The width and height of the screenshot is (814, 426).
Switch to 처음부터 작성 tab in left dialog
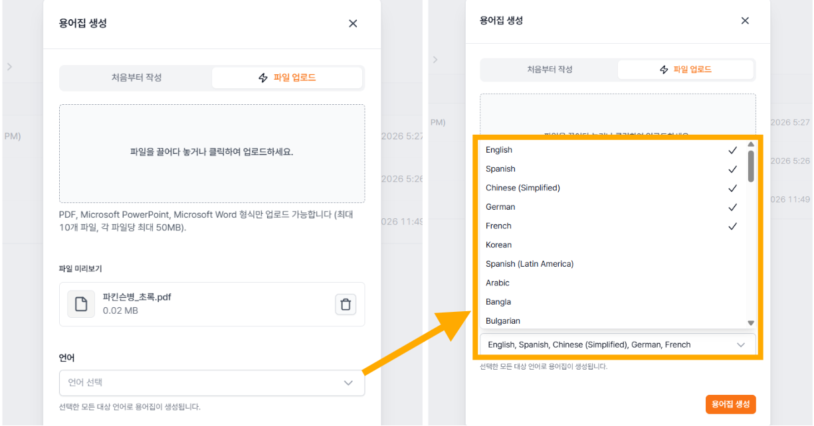(136, 78)
